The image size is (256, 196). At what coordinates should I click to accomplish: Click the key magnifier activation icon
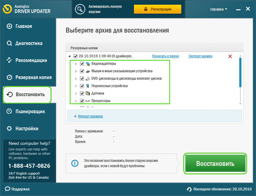(80, 9)
